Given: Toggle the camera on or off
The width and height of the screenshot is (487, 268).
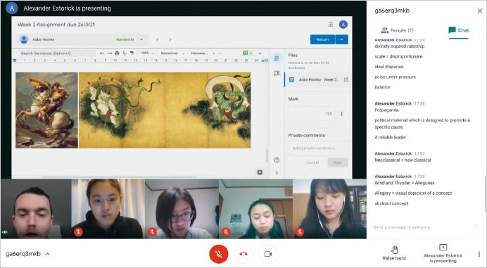Looking at the screenshot, I should (268, 254).
